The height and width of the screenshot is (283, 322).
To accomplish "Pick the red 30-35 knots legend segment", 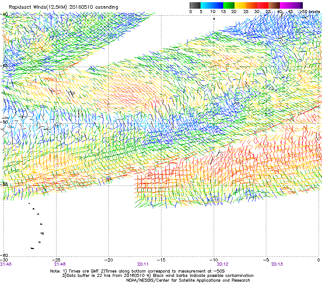I will pos(263,5).
